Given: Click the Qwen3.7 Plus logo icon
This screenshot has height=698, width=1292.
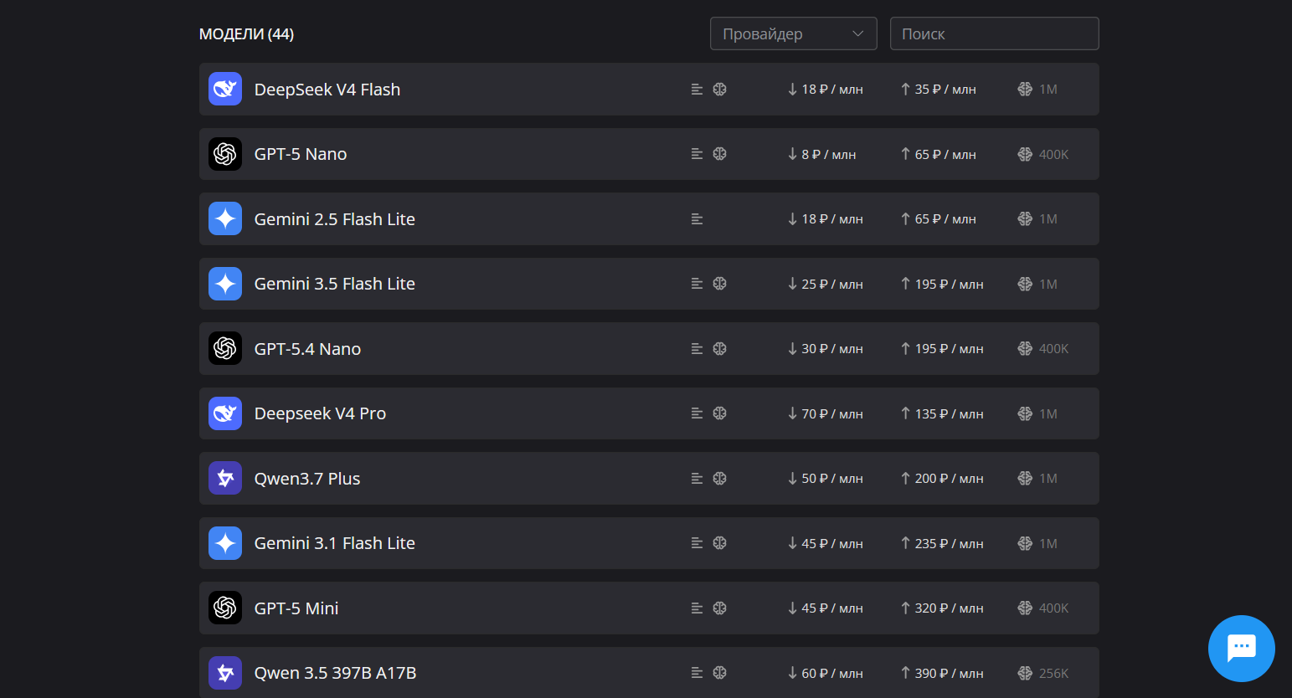Looking at the screenshot, I should (x=225, y=478).
